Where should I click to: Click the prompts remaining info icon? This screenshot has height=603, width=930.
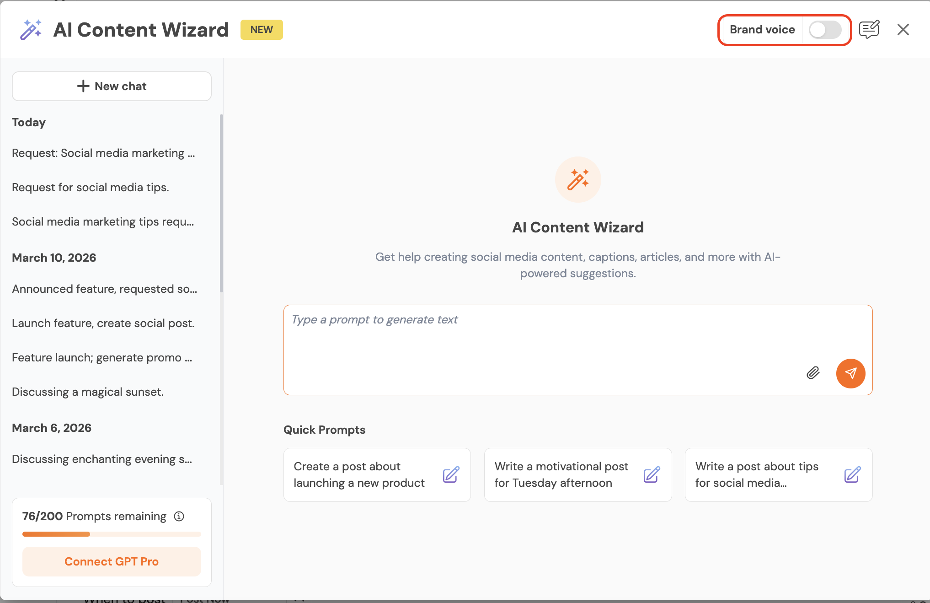tap(179, 517)
